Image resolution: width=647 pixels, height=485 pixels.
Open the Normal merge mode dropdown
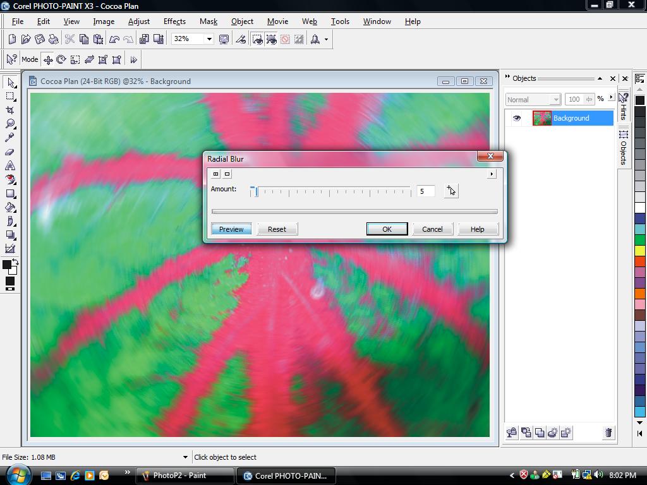pos(533,100)
